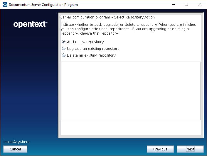Click the Documentum icon in the title bar

coord(5,5)
